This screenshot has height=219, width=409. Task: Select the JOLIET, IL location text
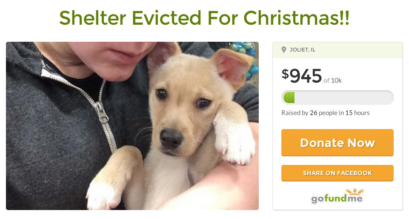tap(302, 50)
